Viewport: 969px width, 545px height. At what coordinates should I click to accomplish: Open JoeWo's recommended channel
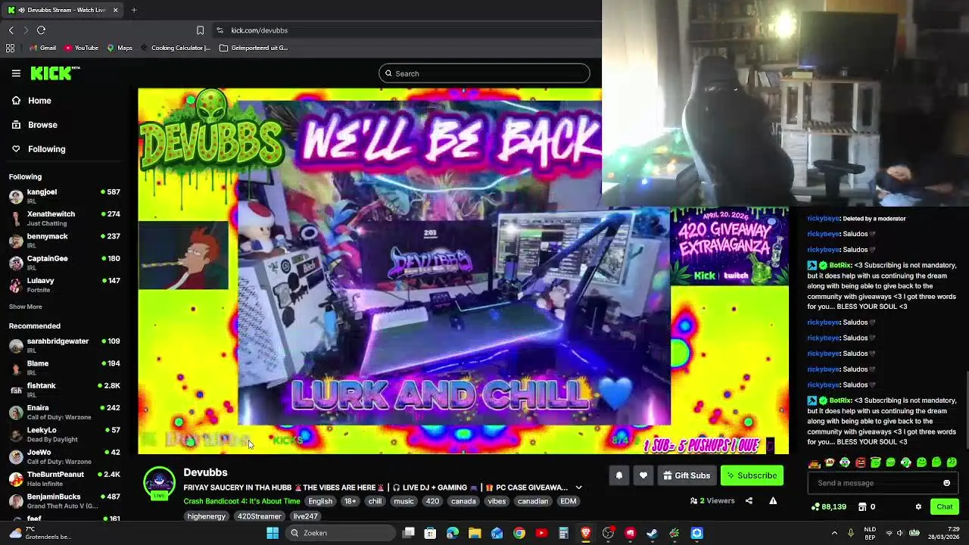[x=64, y=456]
